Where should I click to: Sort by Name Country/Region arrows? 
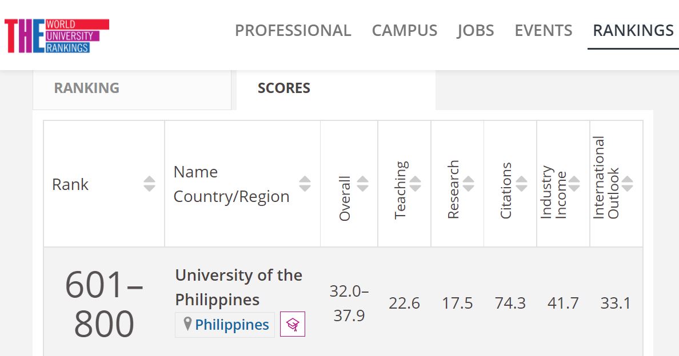305,184
